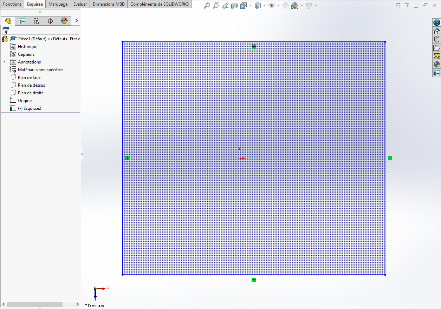The image size is (441, 309).
Task: Activate the Section View tool
Action: [x=234, y=6]
